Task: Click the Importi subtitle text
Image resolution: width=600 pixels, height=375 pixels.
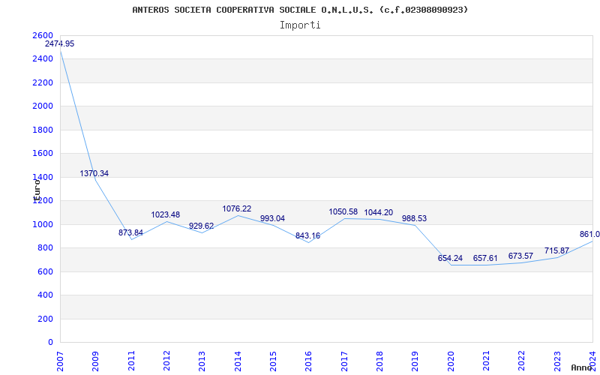Action: coord(300,25)
